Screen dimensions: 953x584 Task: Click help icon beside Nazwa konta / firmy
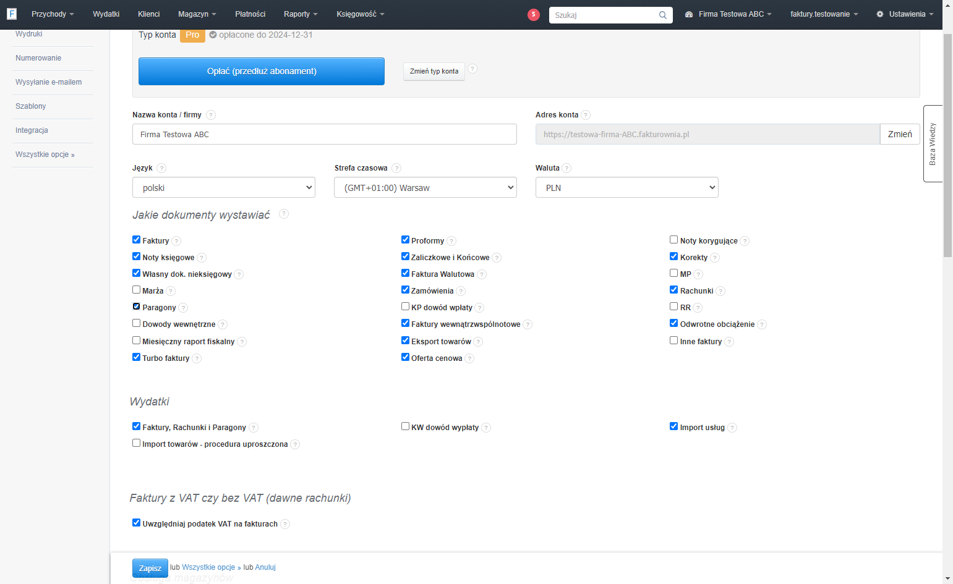pyautogui.click(x=211, y=115)
